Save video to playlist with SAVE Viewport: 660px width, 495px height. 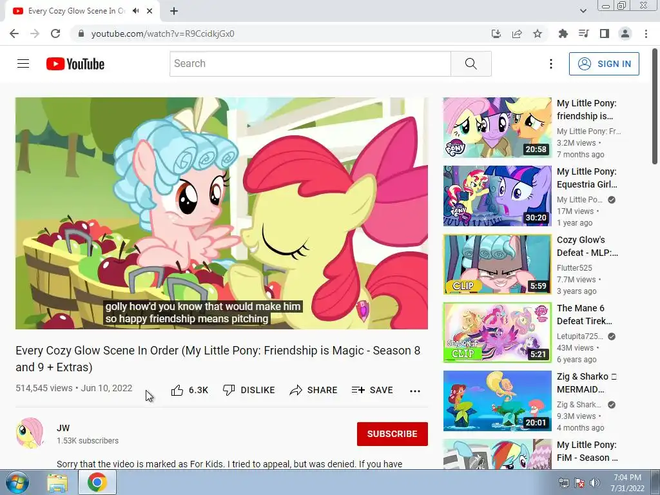point(372,390)
